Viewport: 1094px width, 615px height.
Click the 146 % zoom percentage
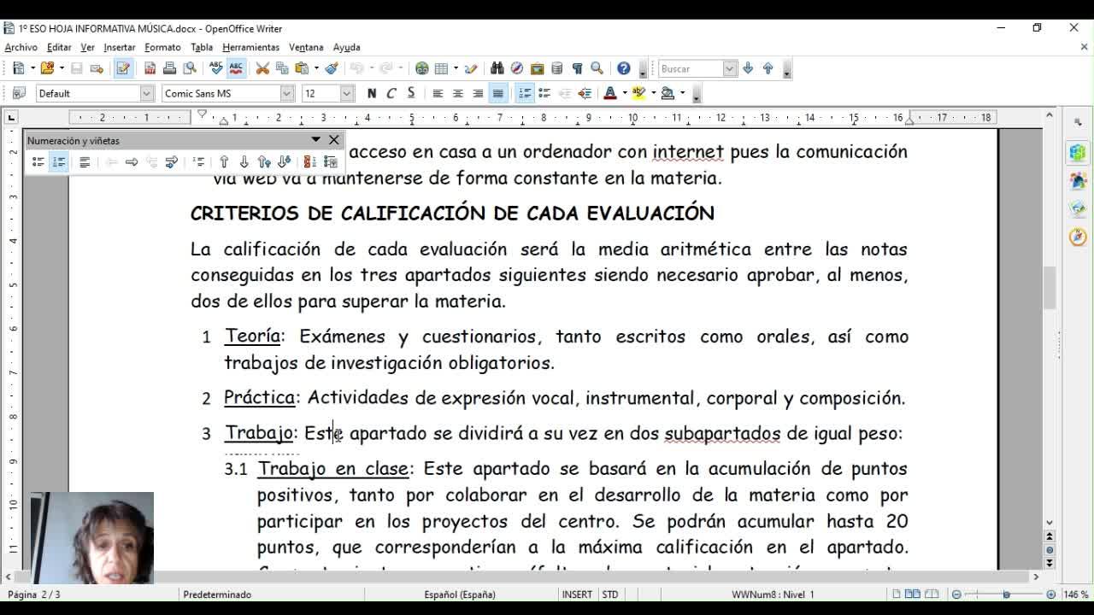coord(1076,594)
